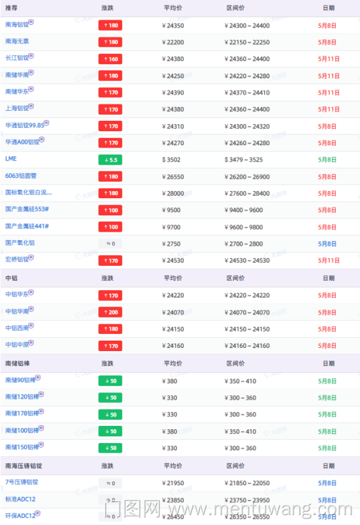
Task: Click the 中铝 section header
Action: point(11,278)
